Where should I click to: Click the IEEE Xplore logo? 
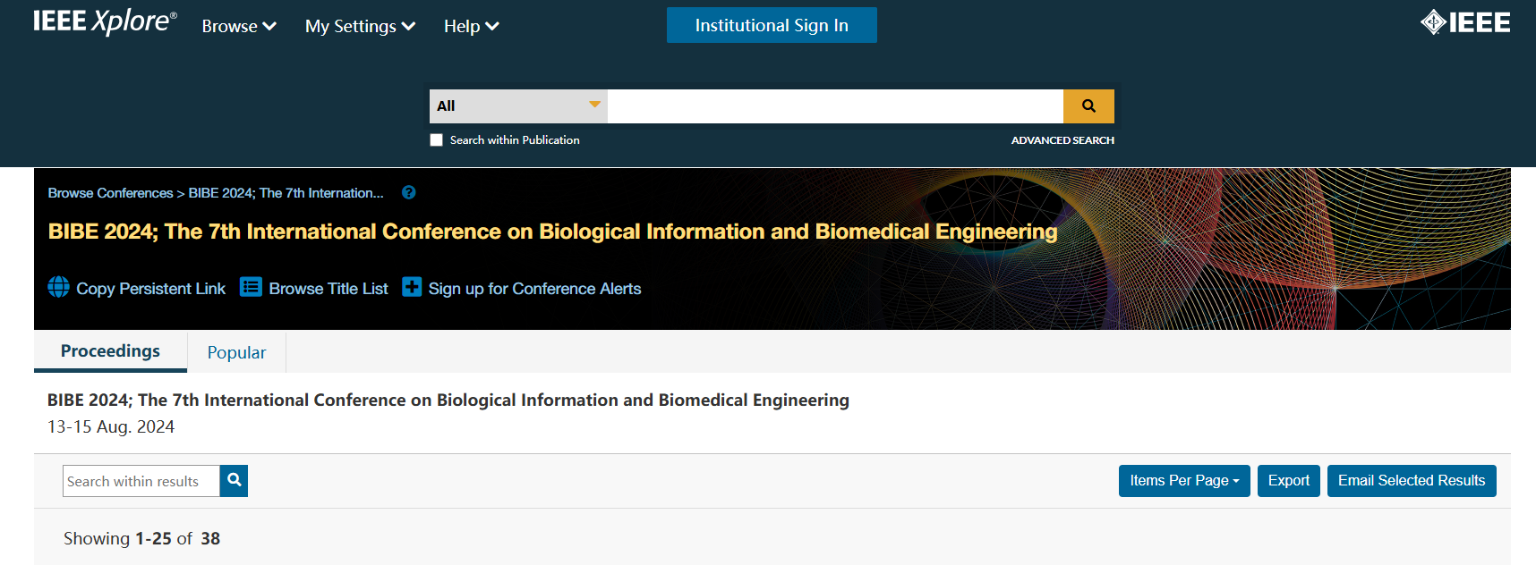pos(105,21)
